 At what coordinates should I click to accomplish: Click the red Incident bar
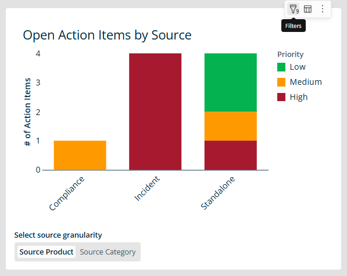pyautogui.click(x=155, y=112)
